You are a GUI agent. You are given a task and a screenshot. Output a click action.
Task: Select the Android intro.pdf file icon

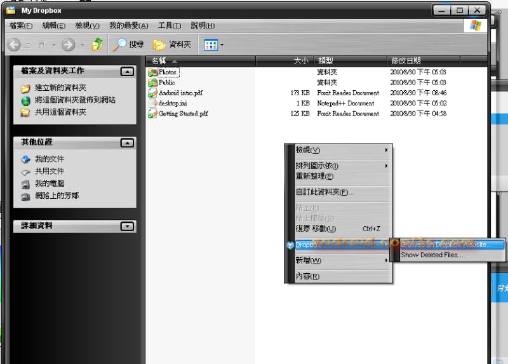point(152,93)
